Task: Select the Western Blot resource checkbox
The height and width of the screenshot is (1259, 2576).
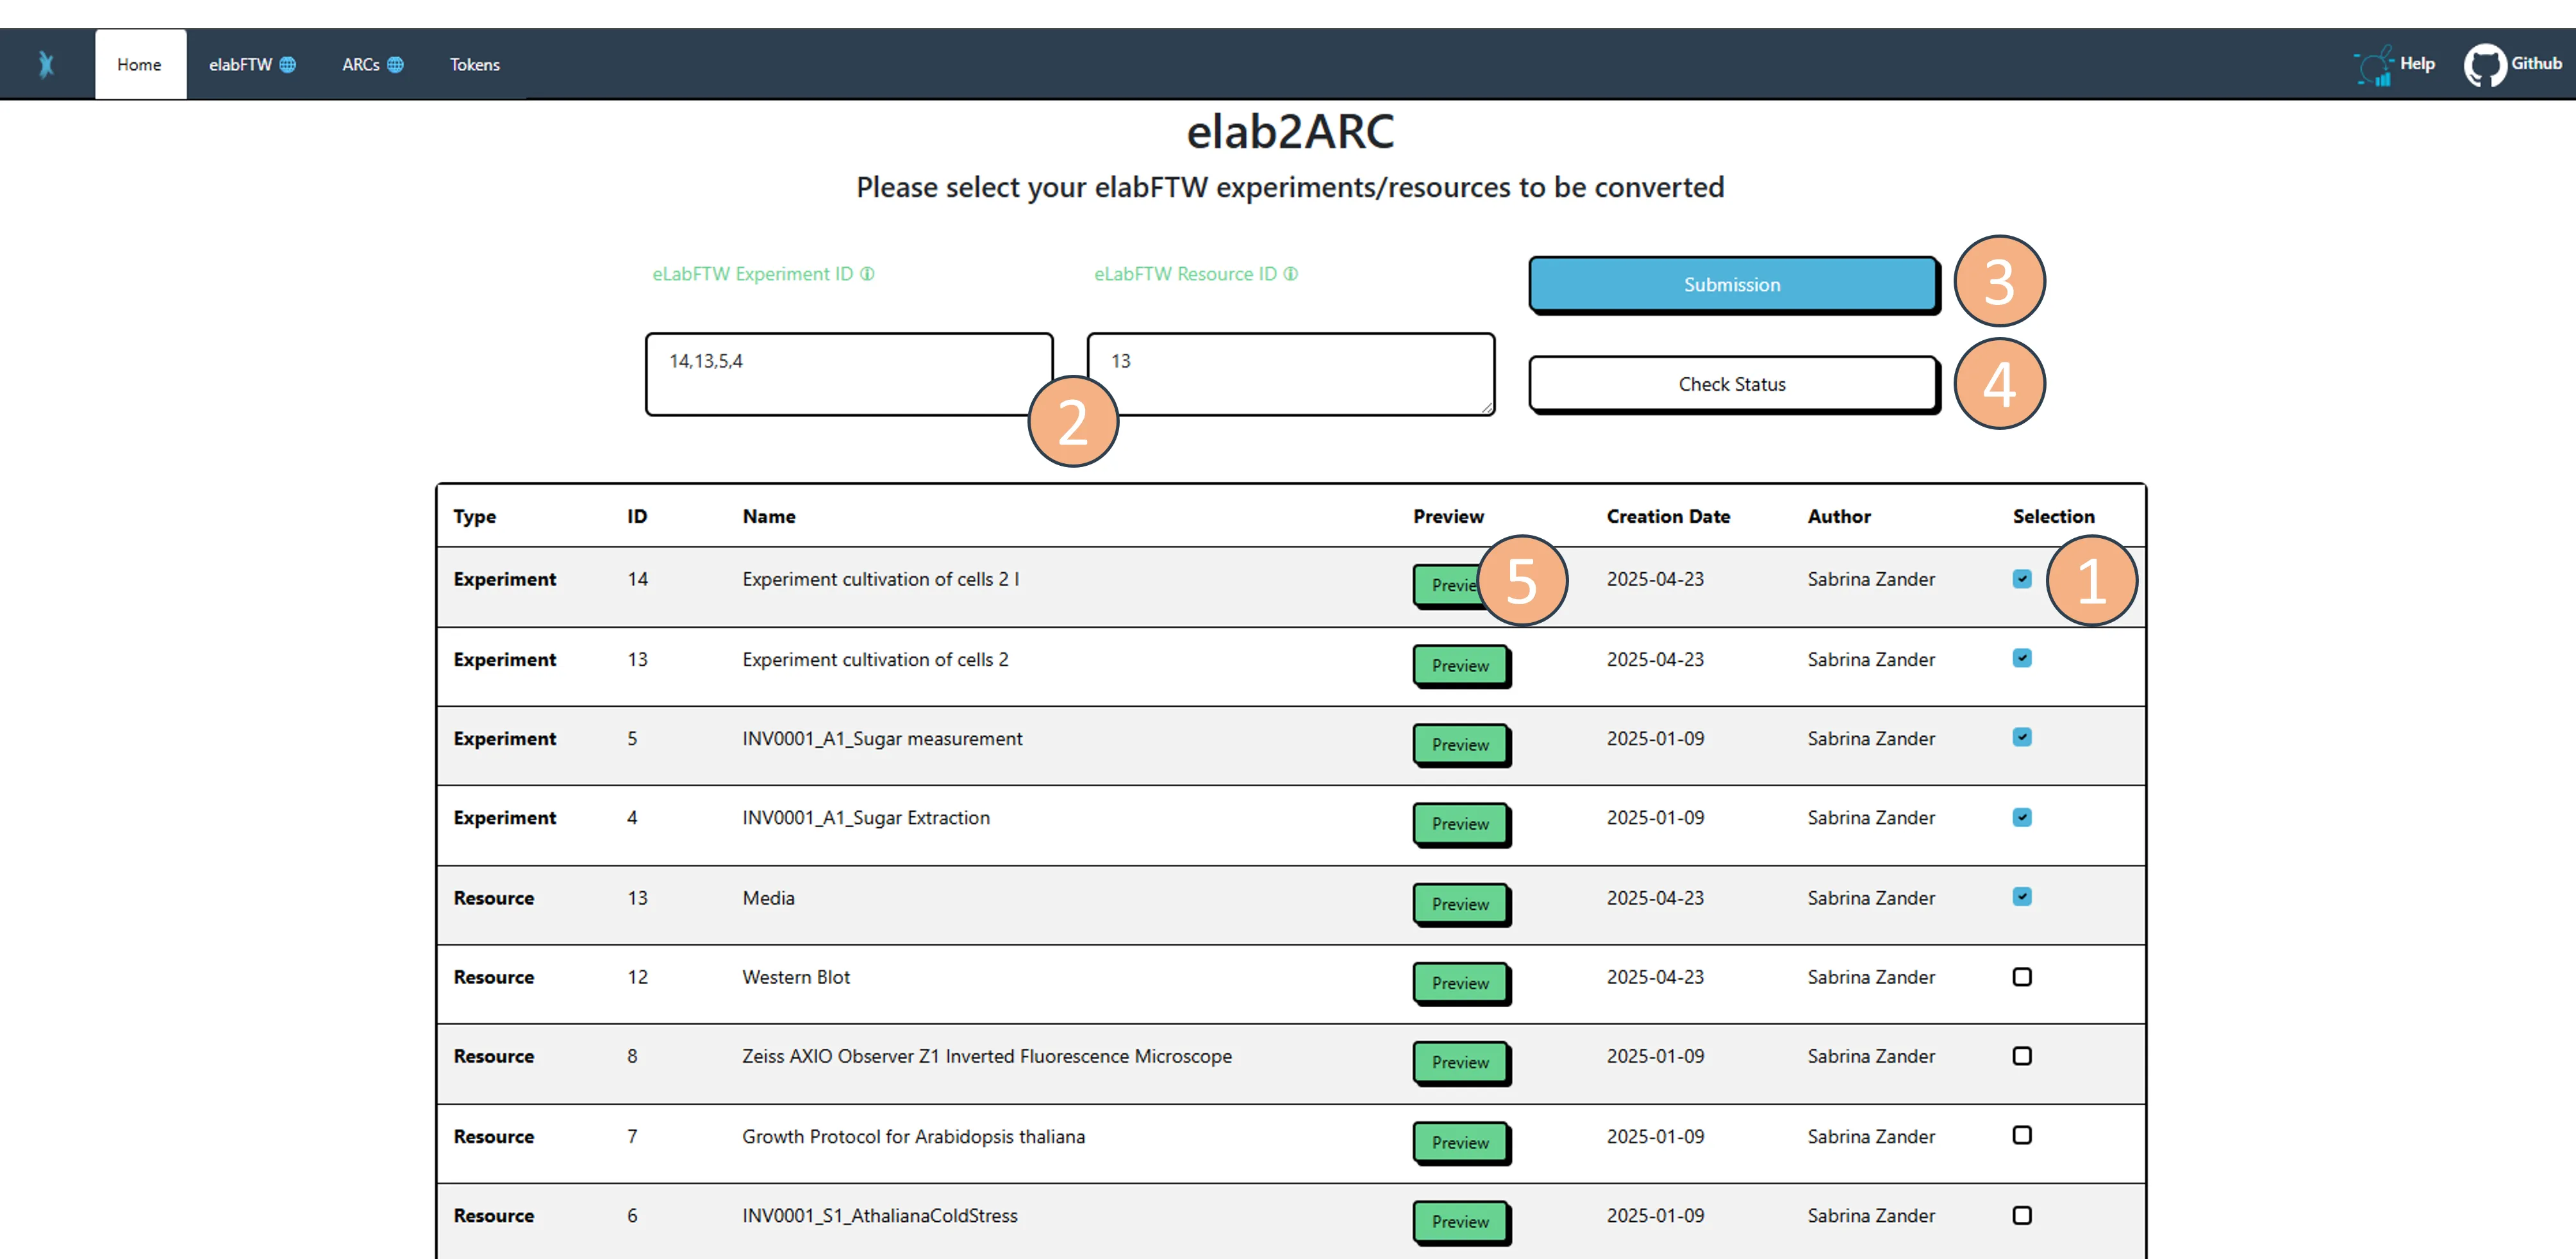Action: point(2021,977)
